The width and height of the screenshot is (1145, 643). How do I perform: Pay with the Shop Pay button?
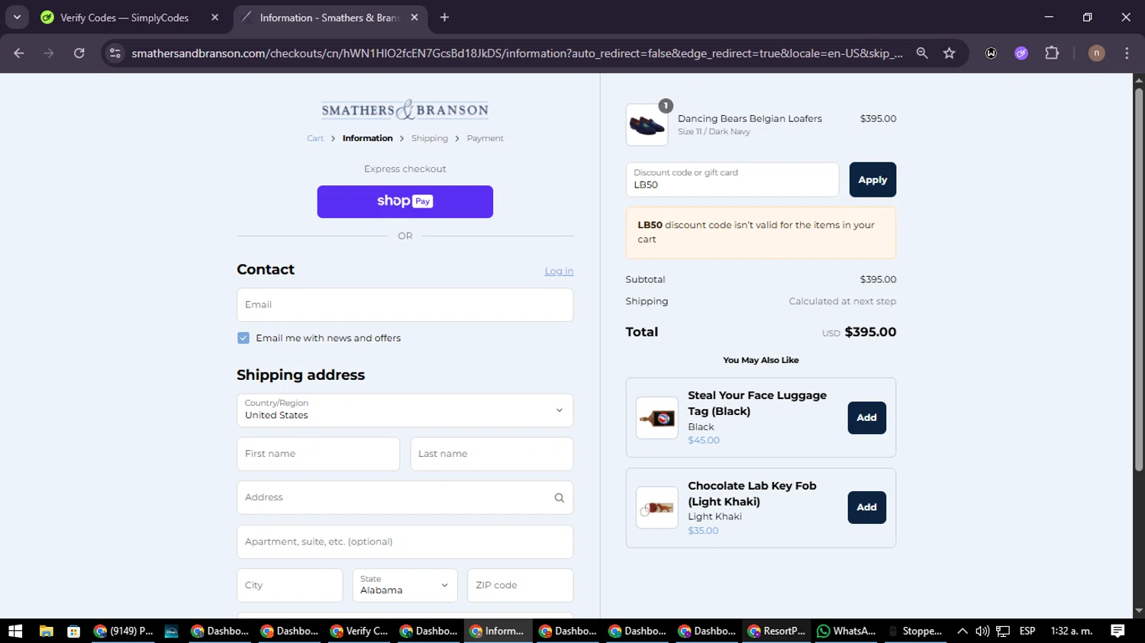405,201
